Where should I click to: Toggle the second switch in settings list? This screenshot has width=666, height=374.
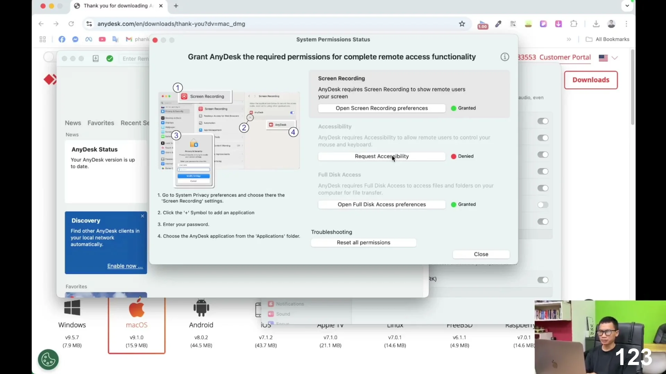click(543, 138)
